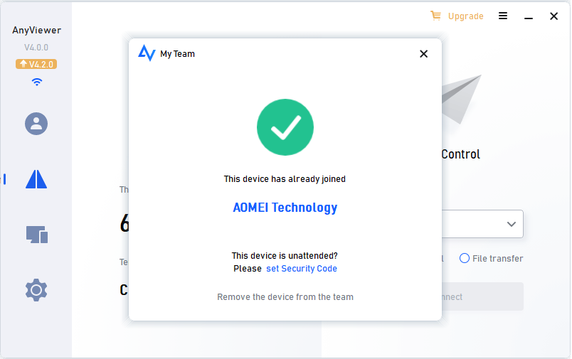Click the Upgrade link with cart icon
572x359 pixels.
pos(457,16)
